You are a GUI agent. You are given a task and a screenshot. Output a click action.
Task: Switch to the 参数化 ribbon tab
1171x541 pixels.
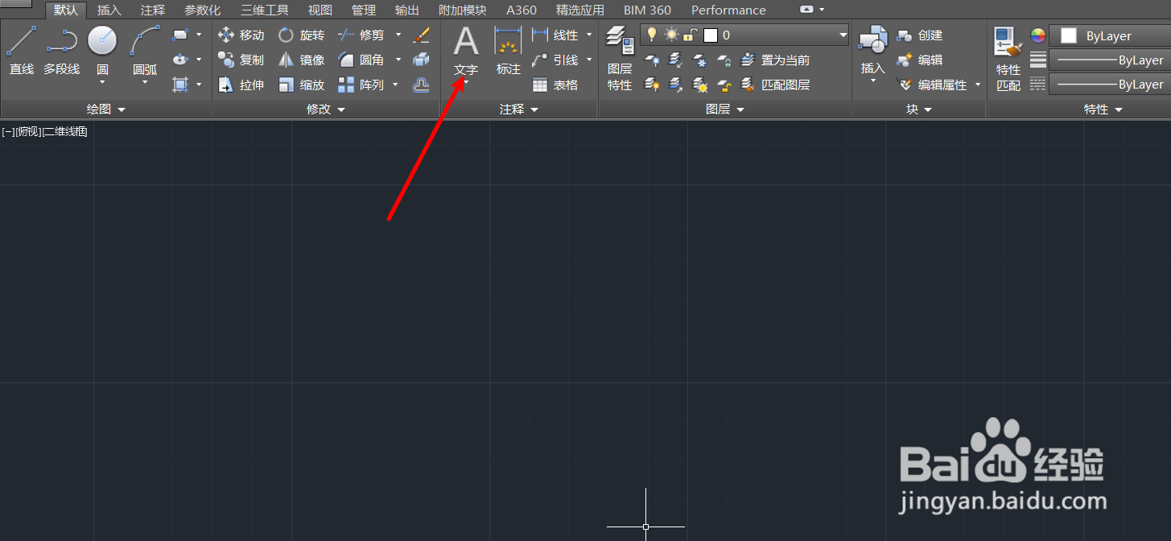click(203, 10)
